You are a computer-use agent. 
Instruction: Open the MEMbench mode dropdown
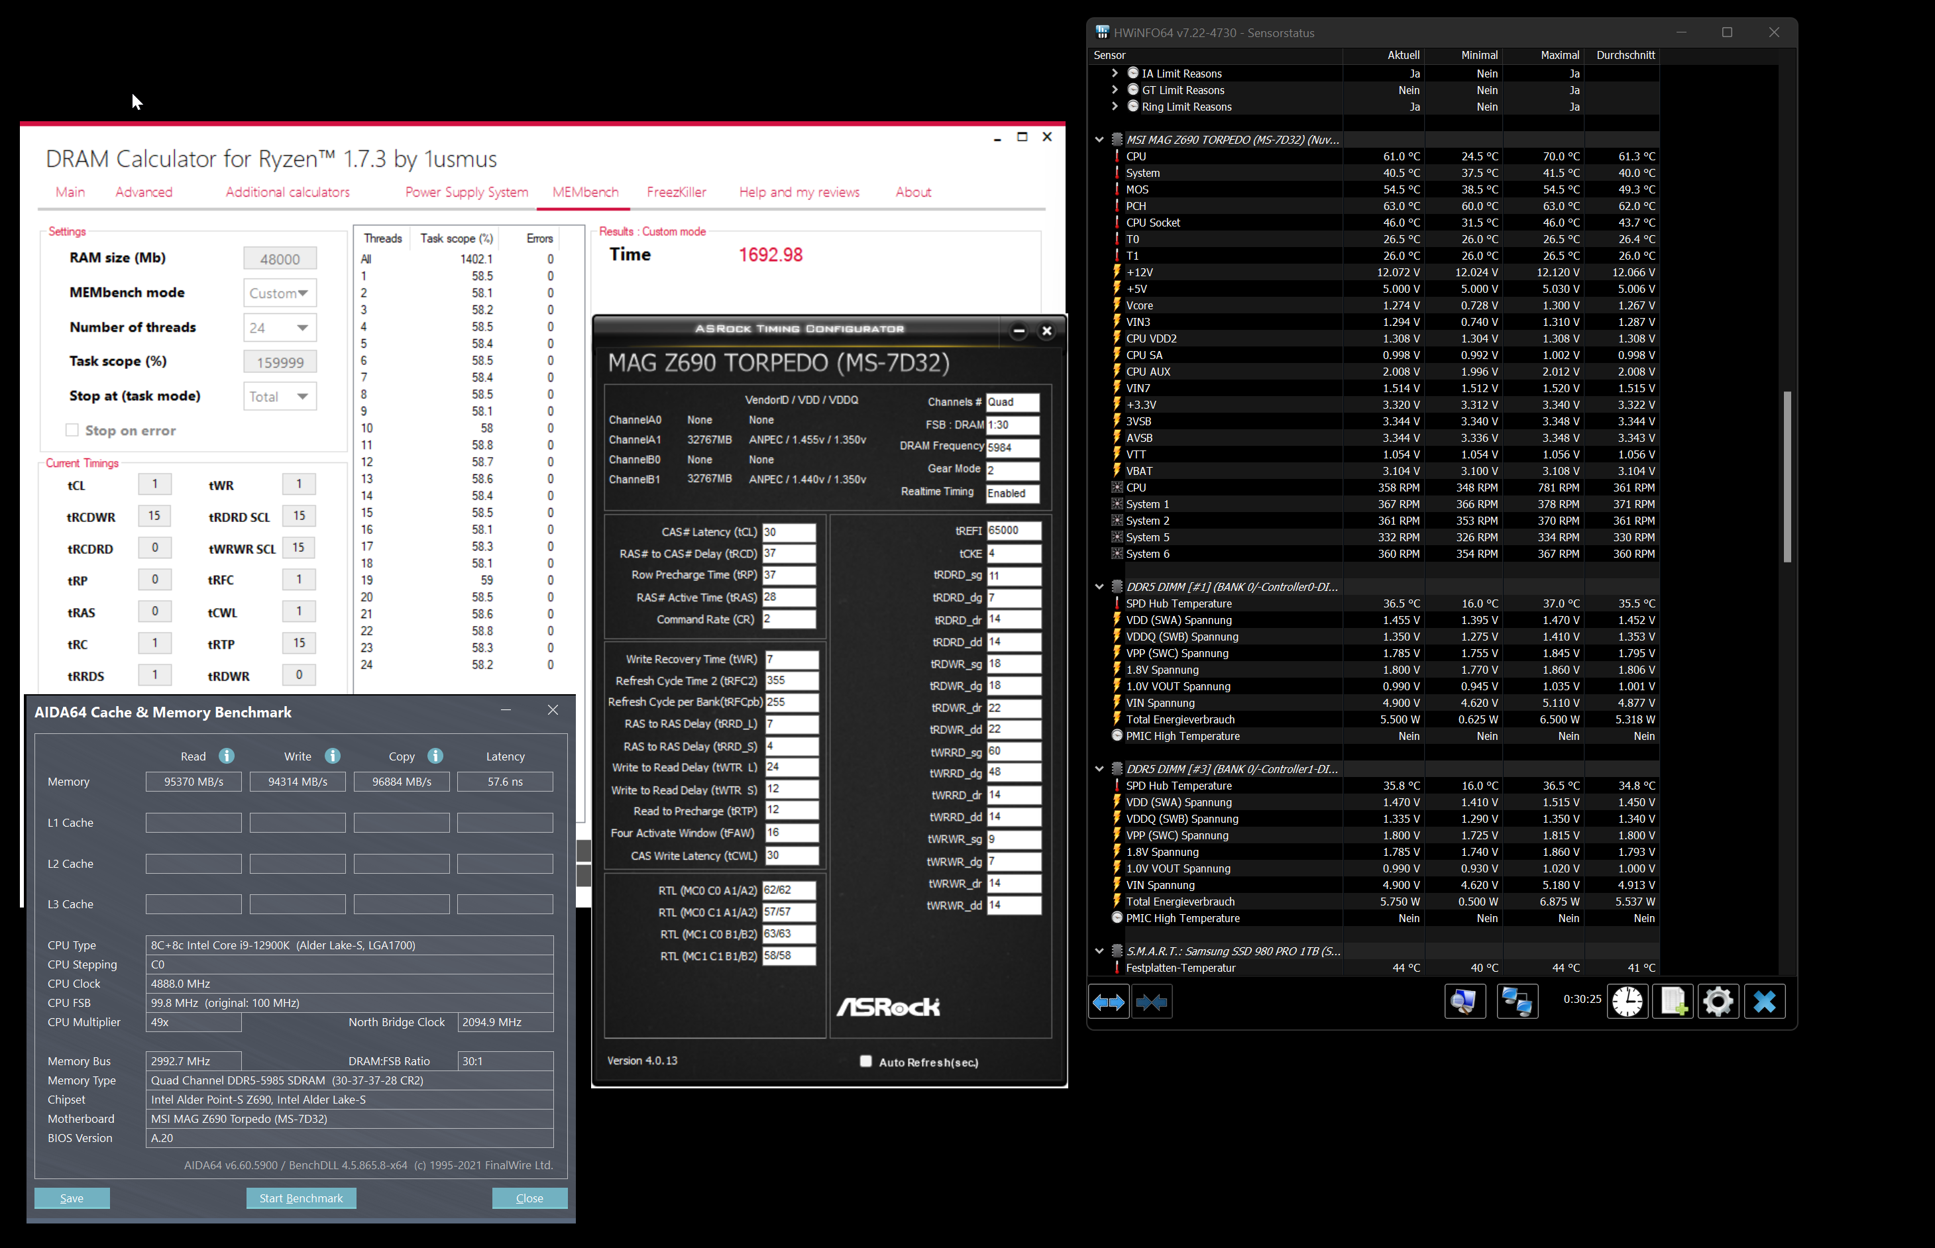[x=280, y=293]
